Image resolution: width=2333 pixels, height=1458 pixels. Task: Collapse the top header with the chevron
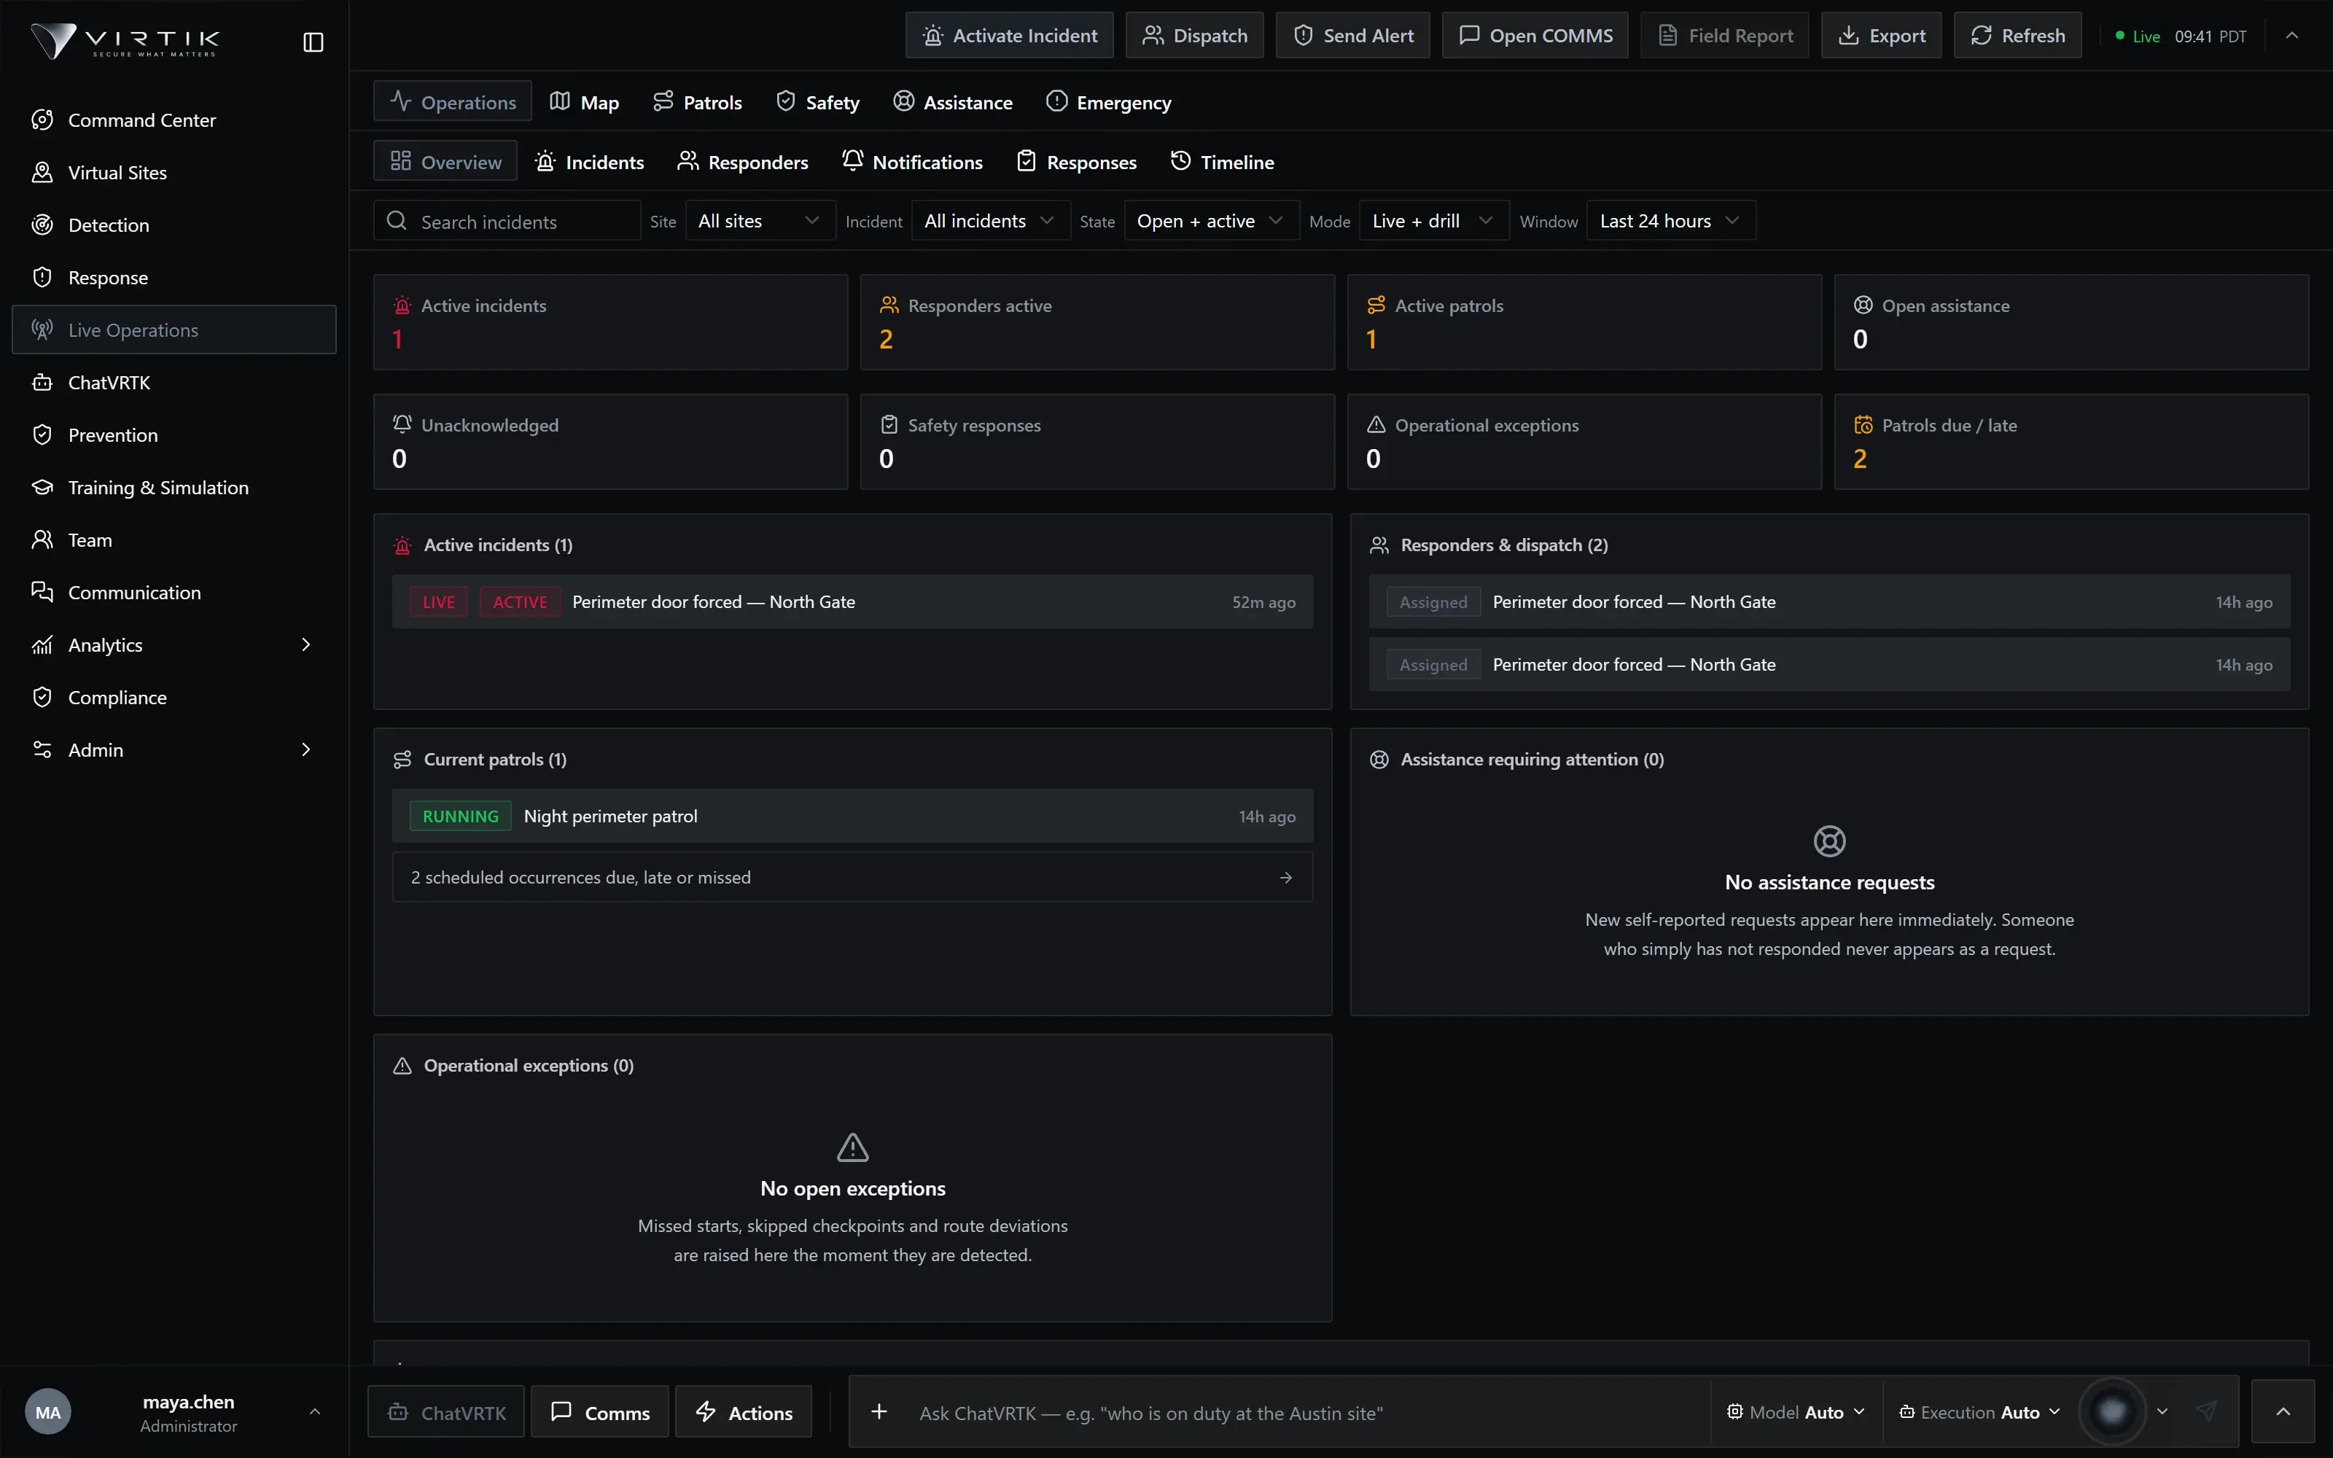coord(2291,36)
